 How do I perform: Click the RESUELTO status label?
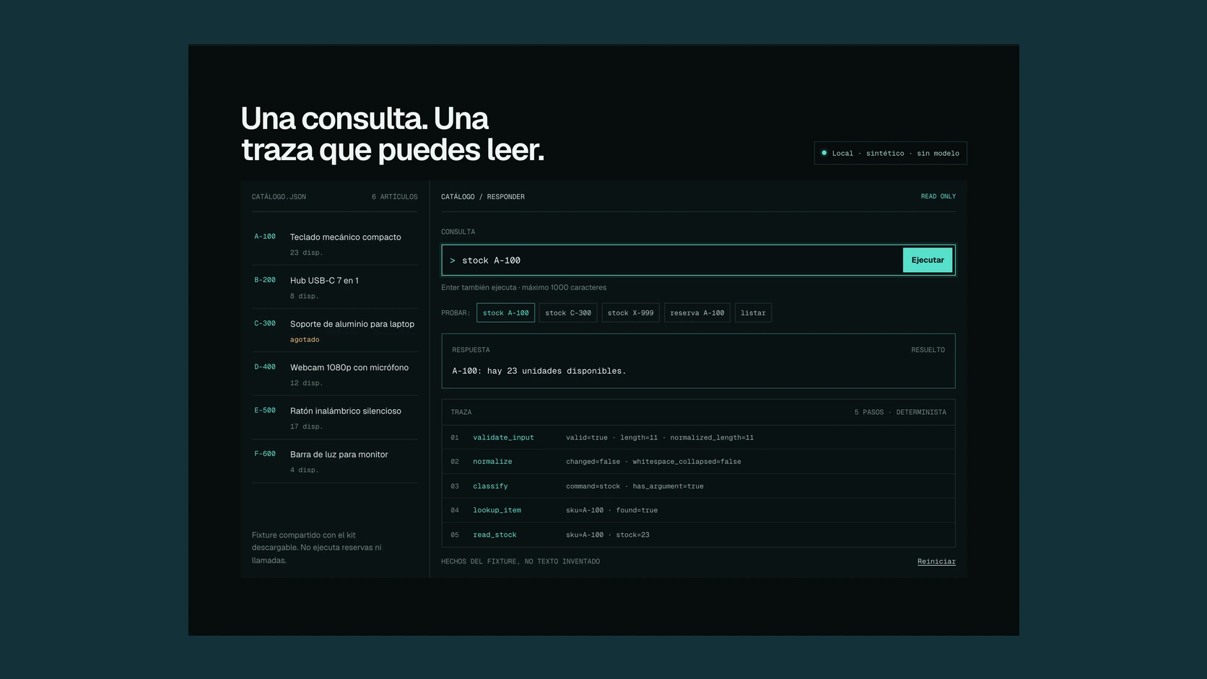(928, 350)
